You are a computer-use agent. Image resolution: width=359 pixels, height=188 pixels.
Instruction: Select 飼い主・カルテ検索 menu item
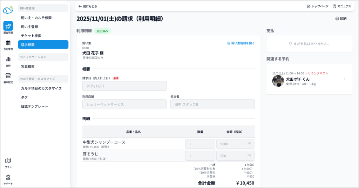tap(36, 17)
